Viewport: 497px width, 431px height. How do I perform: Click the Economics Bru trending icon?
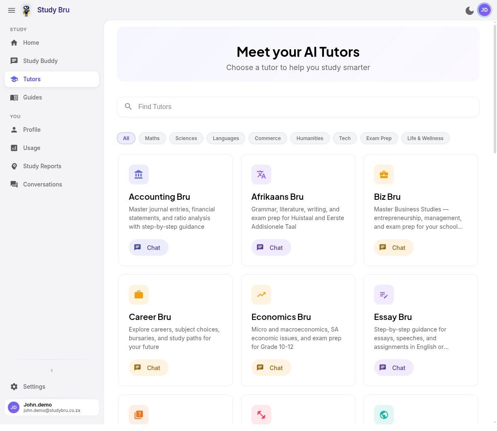261,295
